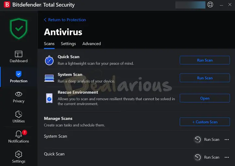The image size is (235, 166).
Task: Create a new Custom Scan
Action: point(205,122)
